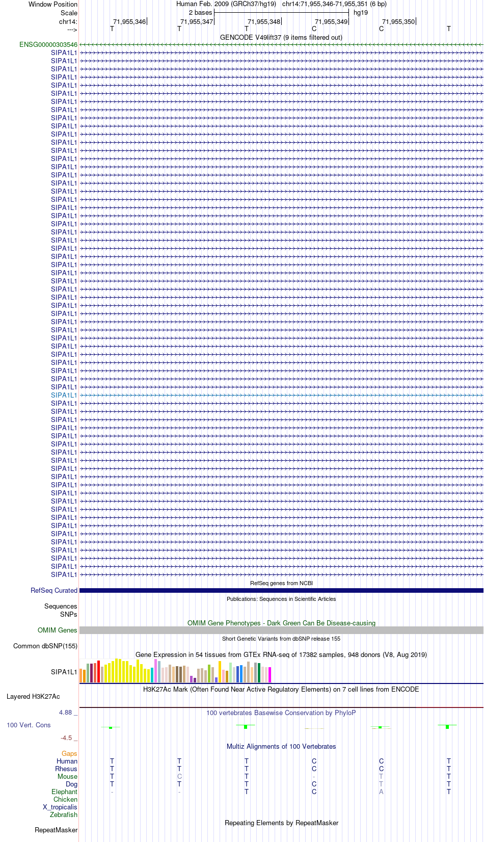Click the gray OMIM Genes bar

pos(281,630)
